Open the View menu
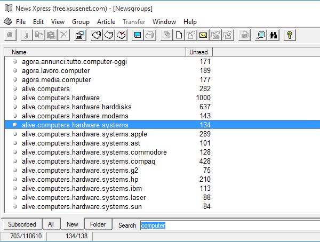Image resolution: width=320 pixels, height=242 pixels. pos(58,22)
